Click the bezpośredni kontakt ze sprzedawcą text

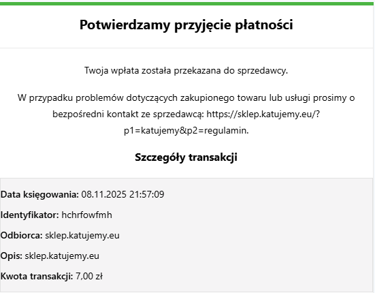128,114
